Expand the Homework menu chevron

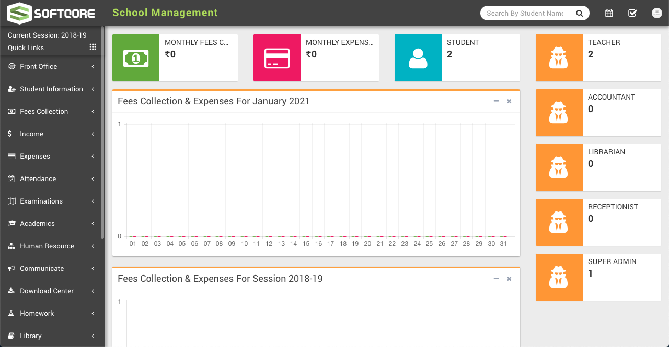[93, 313]
